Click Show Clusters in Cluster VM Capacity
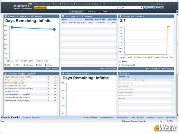Image resolution: width=179 pixels, height=134 pixels. (168, 69)
